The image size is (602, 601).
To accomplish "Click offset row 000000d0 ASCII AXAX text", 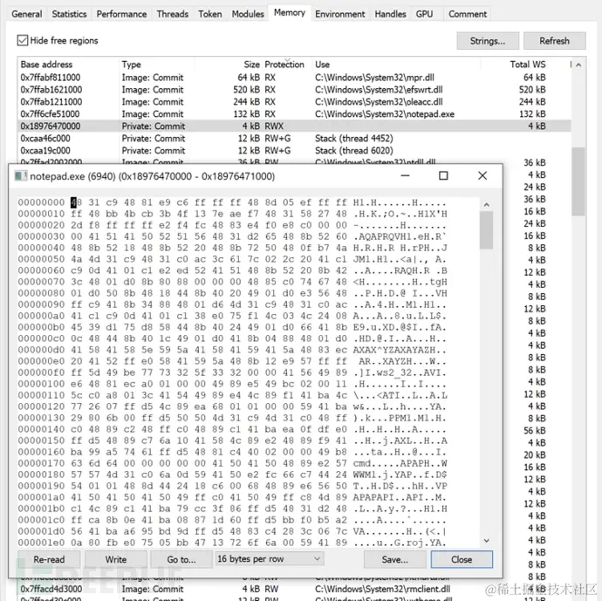I will [400, 350].
